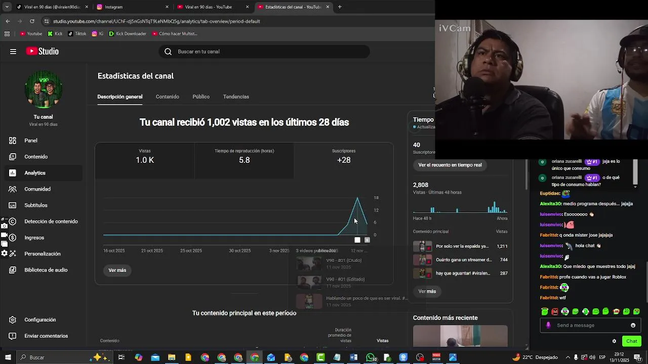Open the emoji picker in chat input
The height and width of the screenshot is (364, 648).
(x=633, y=326)
